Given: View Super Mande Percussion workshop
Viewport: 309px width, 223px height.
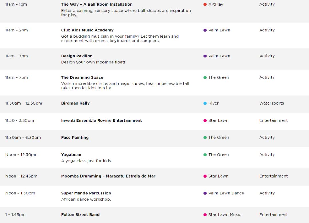Looking at the screenshot, I should (x=86, y=193).
